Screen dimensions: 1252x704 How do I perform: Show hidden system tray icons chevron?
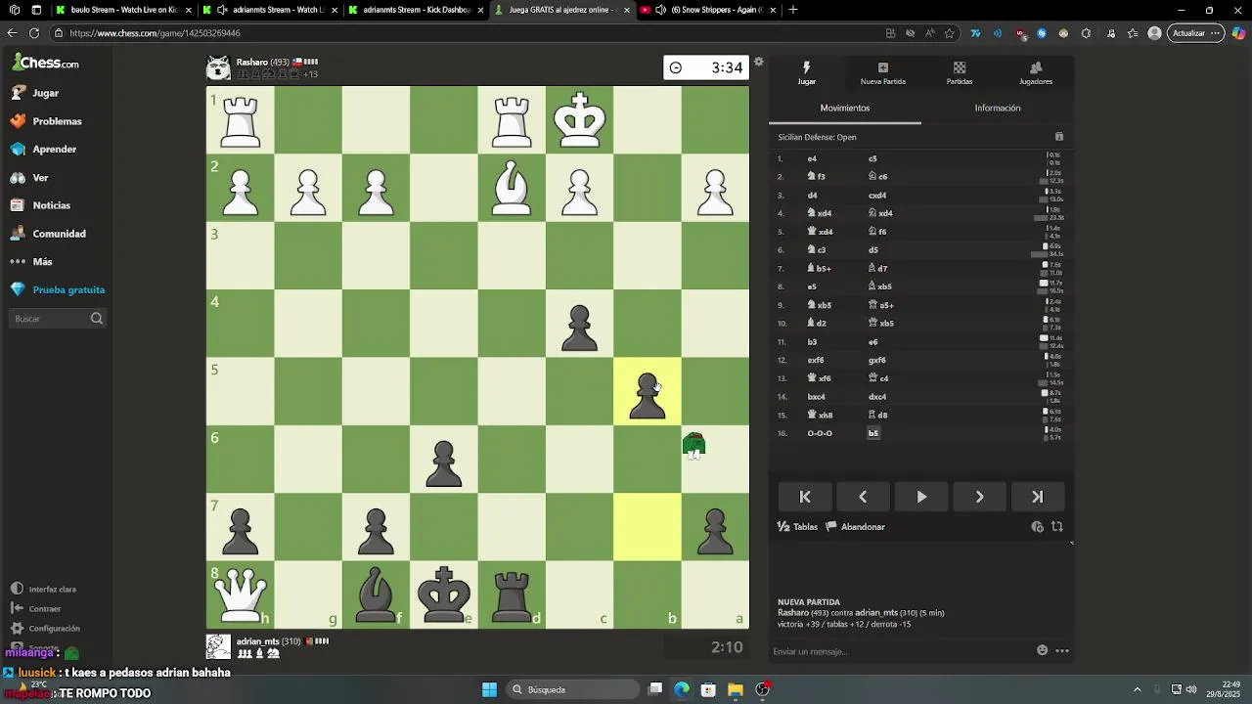(x=1137, y=689)
